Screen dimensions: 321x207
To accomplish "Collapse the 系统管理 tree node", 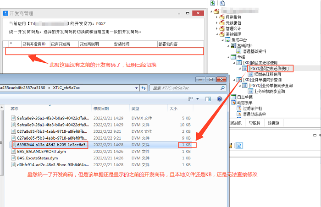I will [216, 34].
